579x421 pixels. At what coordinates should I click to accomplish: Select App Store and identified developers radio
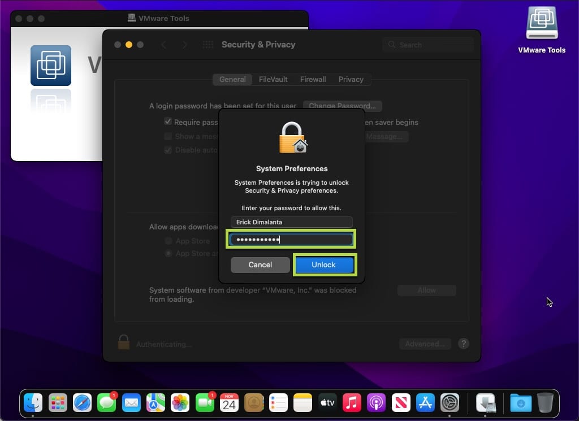pyautogui.click(x=168, y=254)
